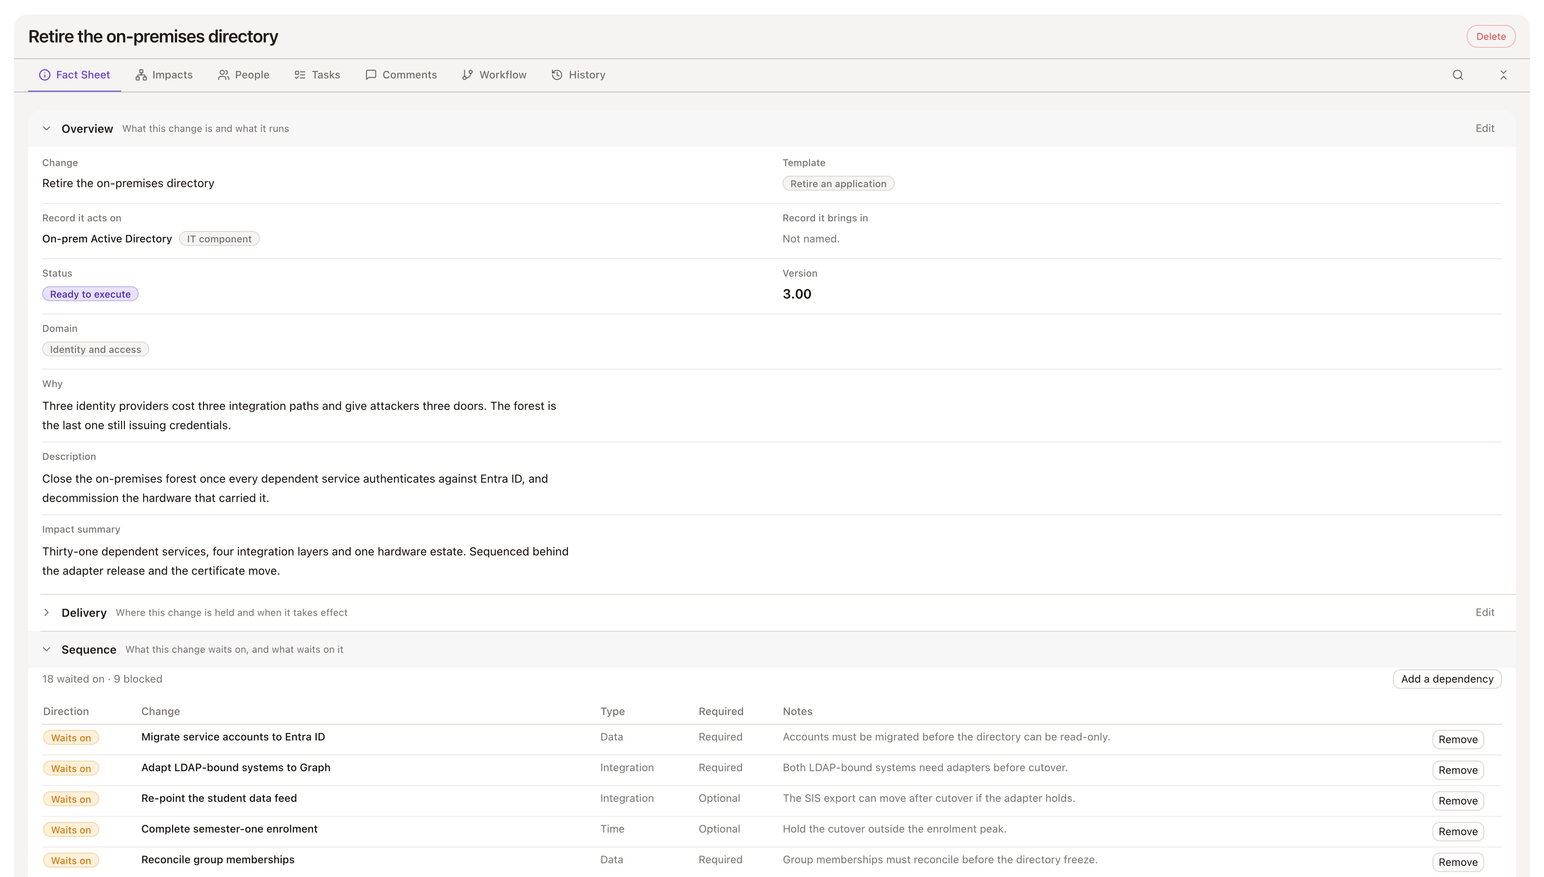Click the People users icon

[x=224, y=75]
